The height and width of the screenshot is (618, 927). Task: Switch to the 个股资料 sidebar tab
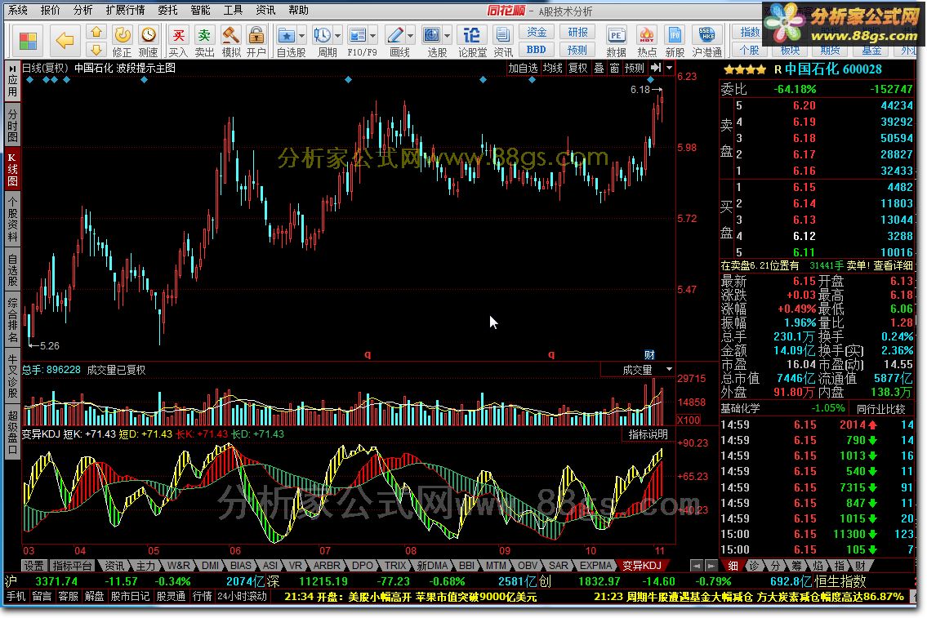tap(12, 219)
